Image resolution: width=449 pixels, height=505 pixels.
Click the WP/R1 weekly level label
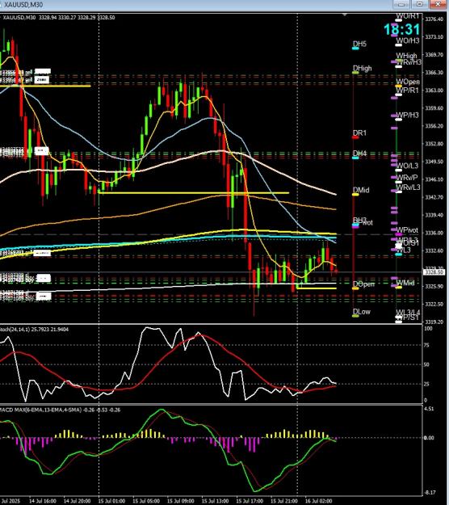point(407,90)
